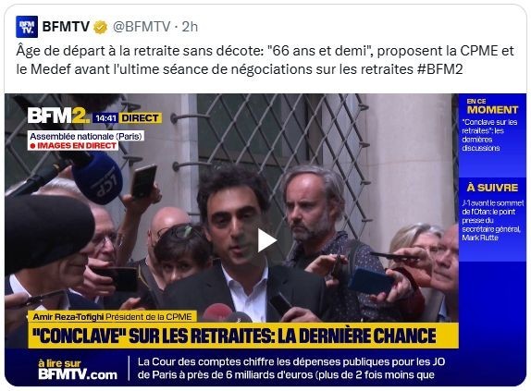Open the BFMTV display name link

coord(66,27)
